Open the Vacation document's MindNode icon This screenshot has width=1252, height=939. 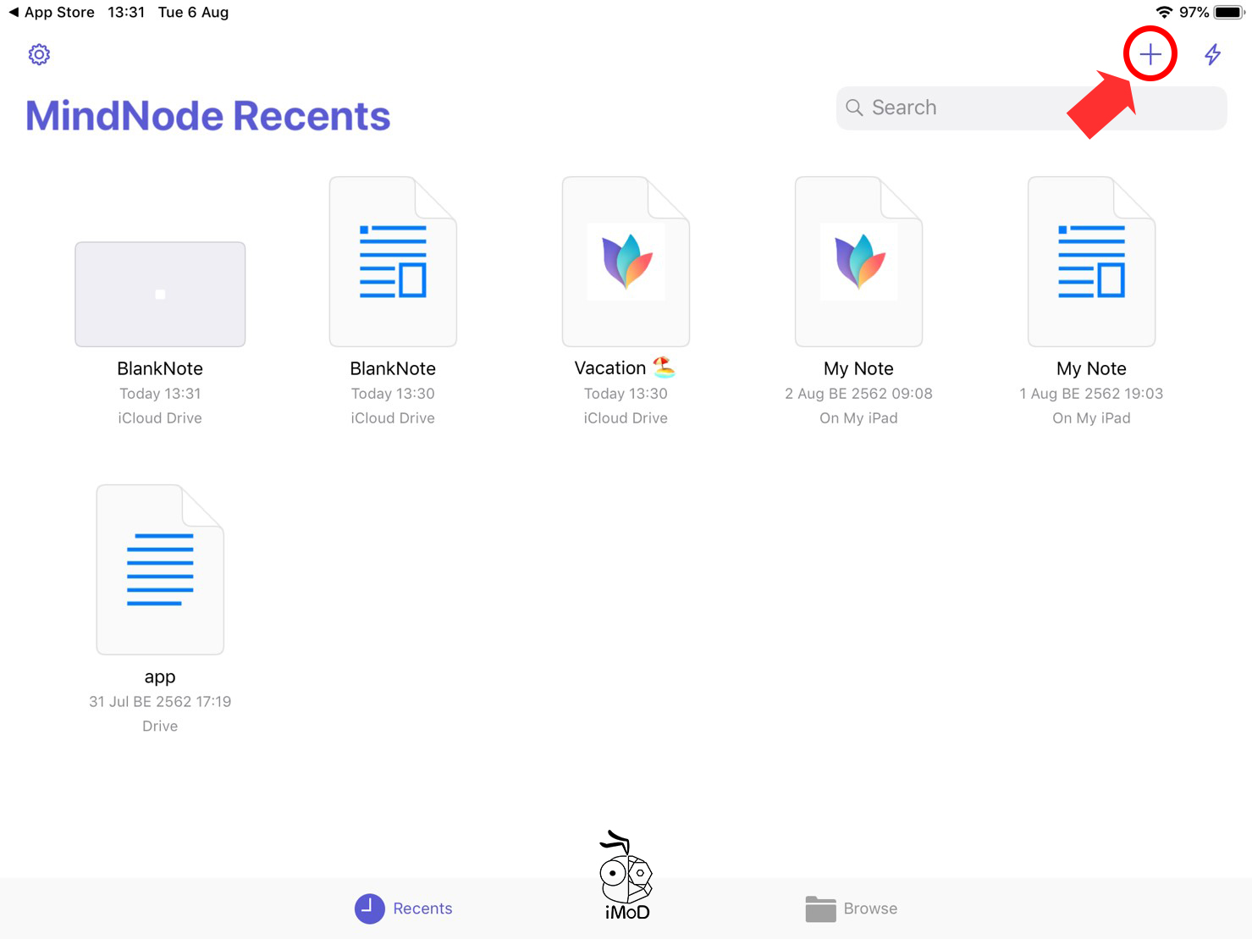click(x=626, y=262)
